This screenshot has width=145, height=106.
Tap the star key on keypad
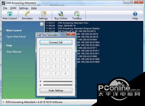click(46, 73)
